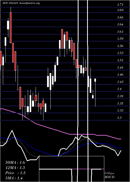Viewport: 130px width, 182px height.
Task: Select the 1.64 price axis label
Action: click(x=120, y=24)
